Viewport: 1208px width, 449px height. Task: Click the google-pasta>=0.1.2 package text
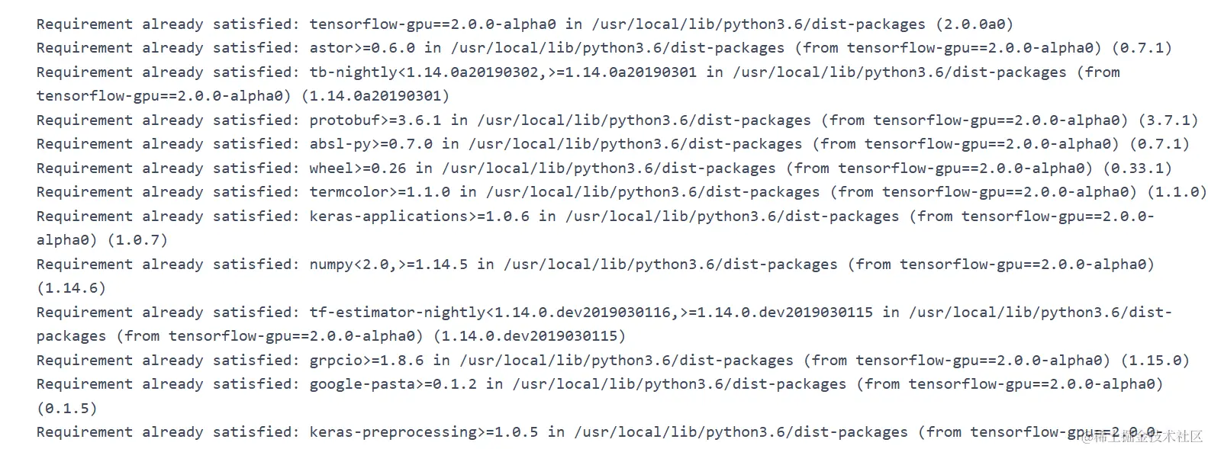click(393, 384)
